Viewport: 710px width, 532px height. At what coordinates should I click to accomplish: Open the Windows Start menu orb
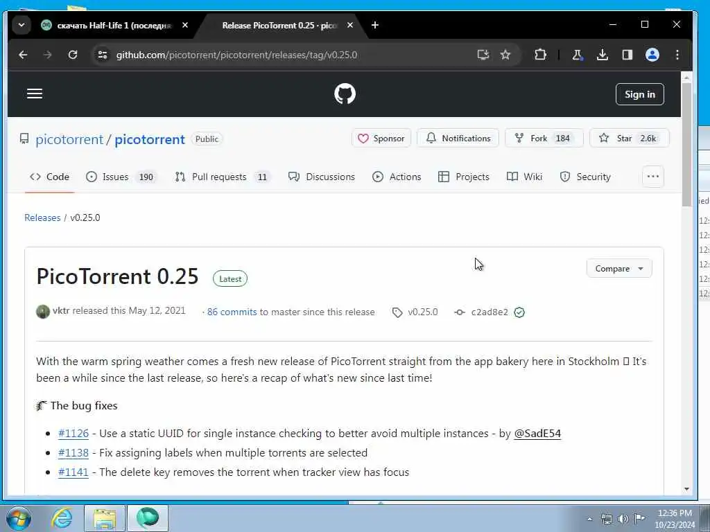(x=19, y=518)
